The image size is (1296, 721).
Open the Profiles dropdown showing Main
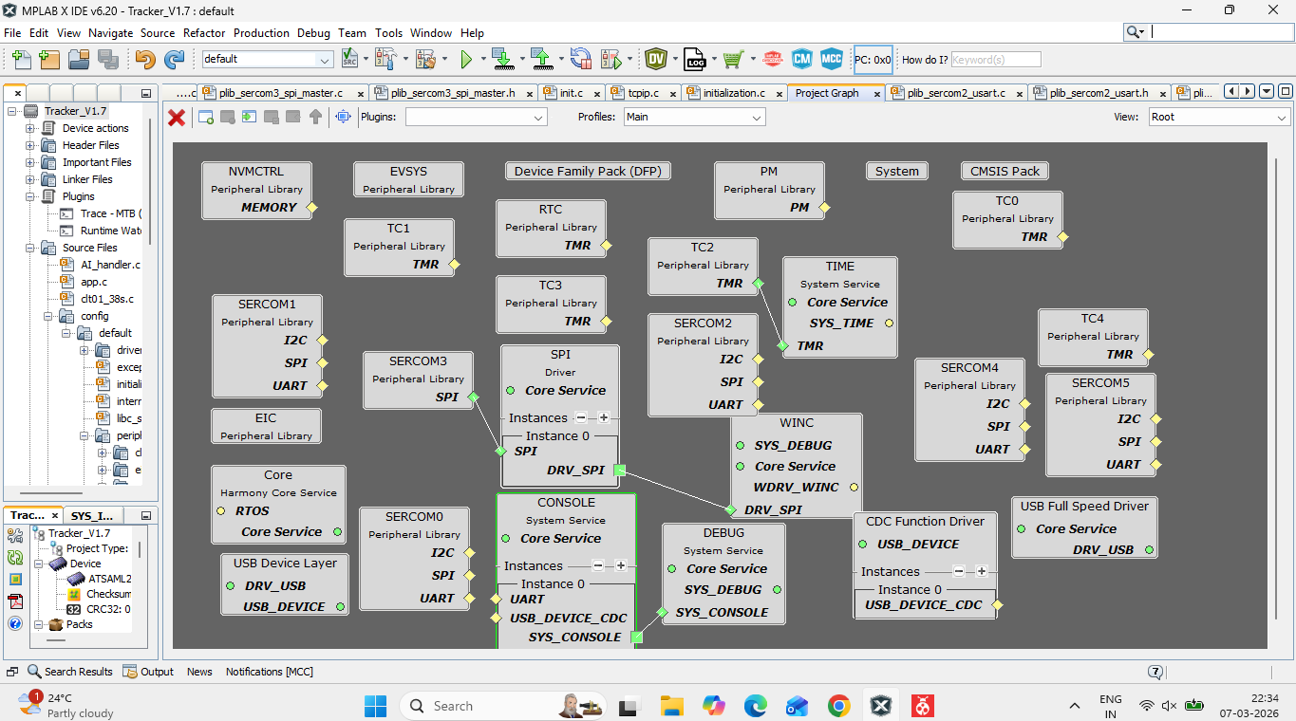pos(694,118)
